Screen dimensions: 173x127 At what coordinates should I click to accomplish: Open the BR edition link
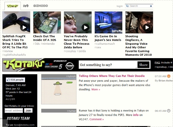pyautogui.click(x=13, y=99)
